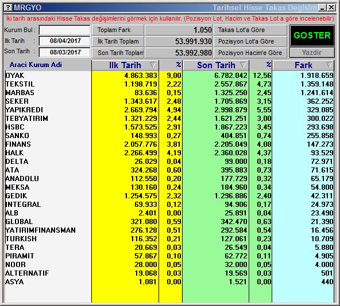Select the TEBYATIRIM row name
Image resolution: width=340 pixels, height=306 pixels.
[x=26, y=119]
